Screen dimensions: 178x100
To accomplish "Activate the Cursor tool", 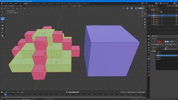I will [3, 15].
